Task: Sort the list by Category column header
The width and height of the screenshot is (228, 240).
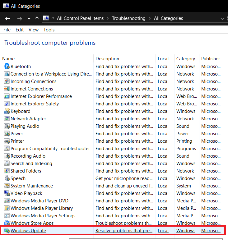Action: coord(185,59)
